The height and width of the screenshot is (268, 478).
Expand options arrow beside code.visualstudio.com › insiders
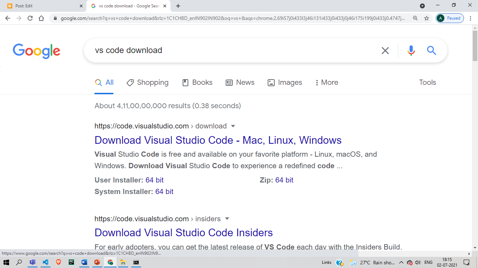227,219
